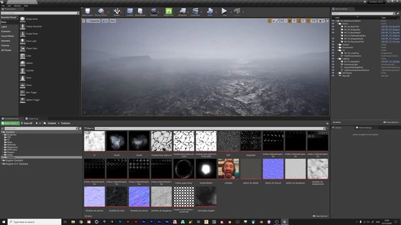This screenshot has width=401, height=225.
Task: Click the green Megascans toolbar icon
Action: [169, 11]
